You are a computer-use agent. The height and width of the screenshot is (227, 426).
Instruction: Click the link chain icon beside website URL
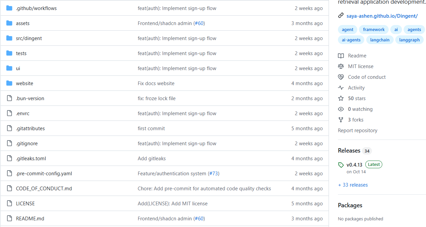click(x=341, y=16)
